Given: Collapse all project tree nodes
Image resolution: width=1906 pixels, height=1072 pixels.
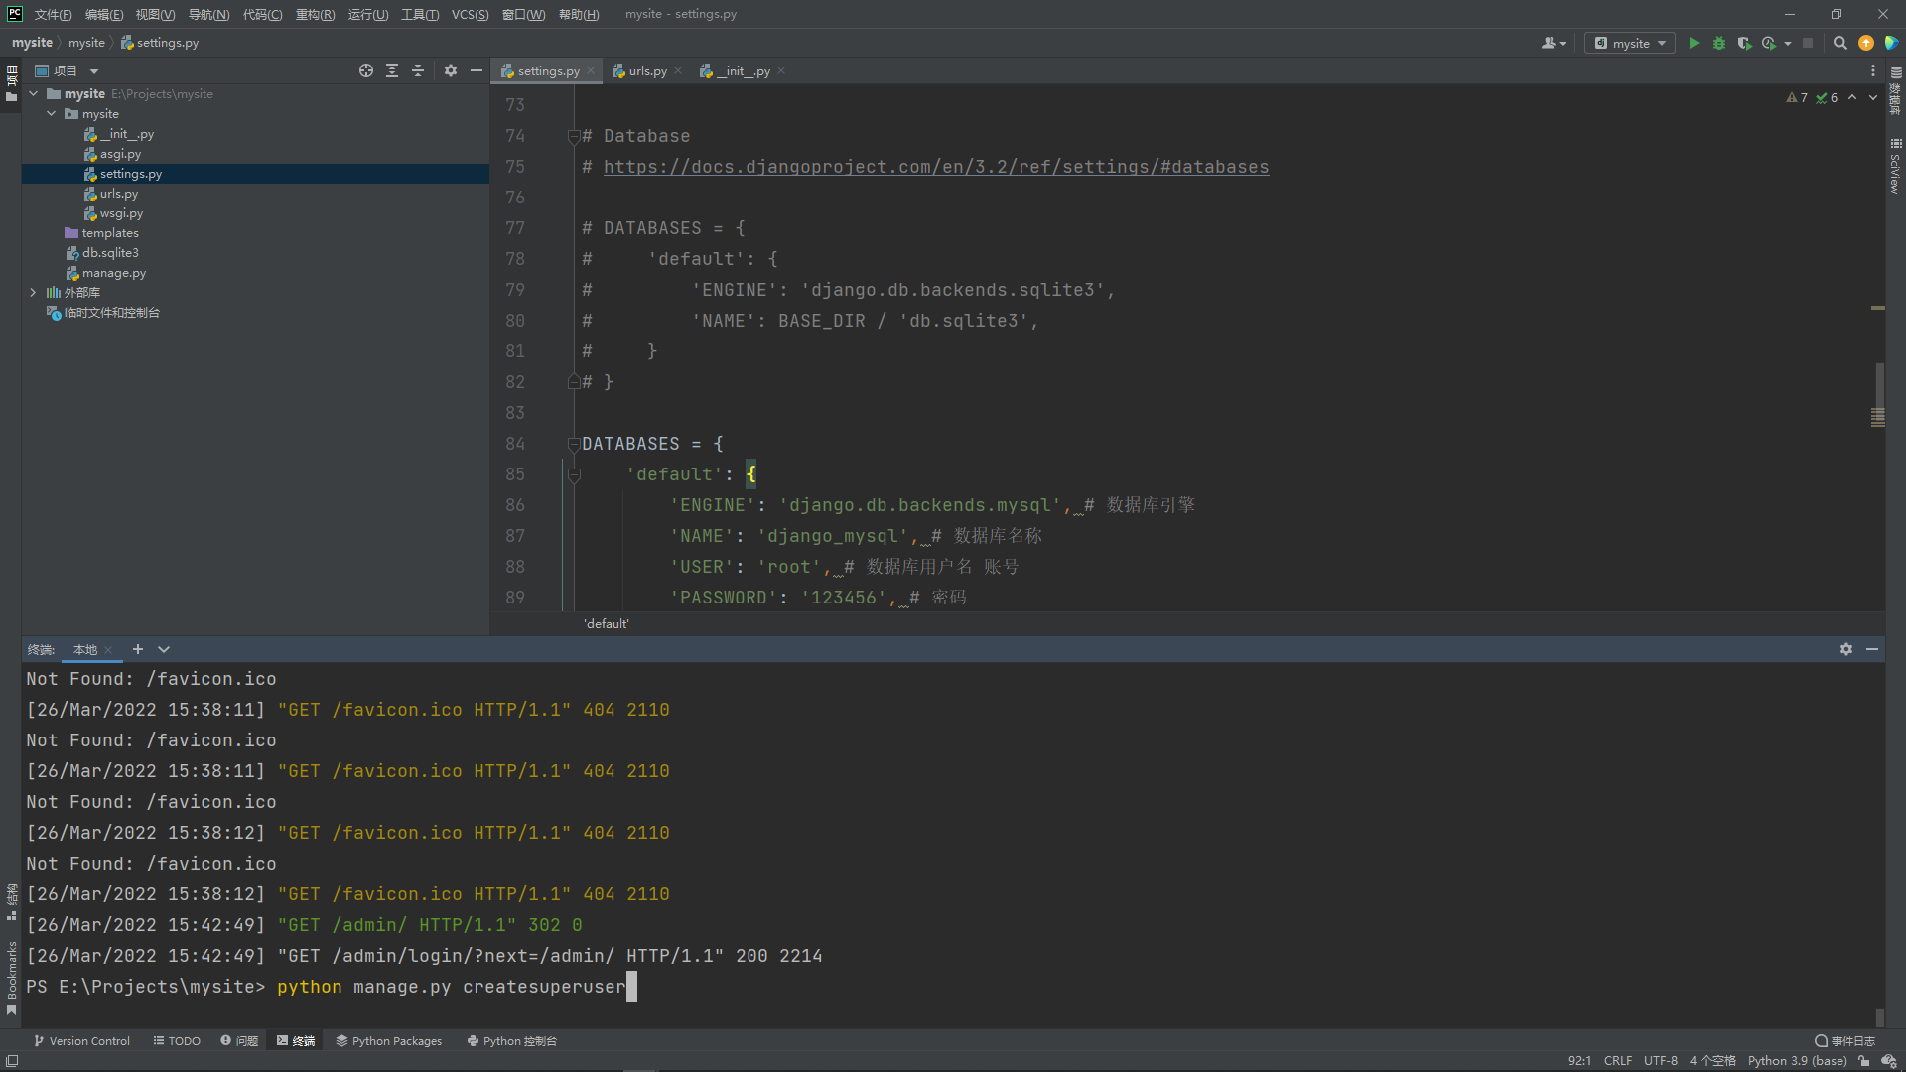Looking at the screenshot, I should tap(418, 70).
